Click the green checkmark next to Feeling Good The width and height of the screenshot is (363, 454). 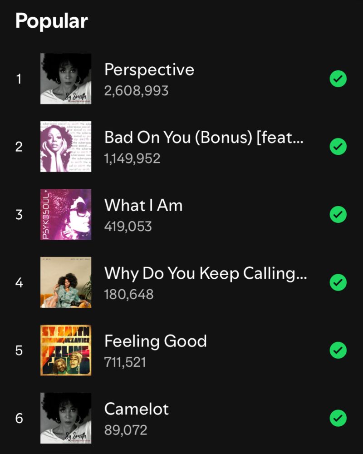tap(338, 350)
